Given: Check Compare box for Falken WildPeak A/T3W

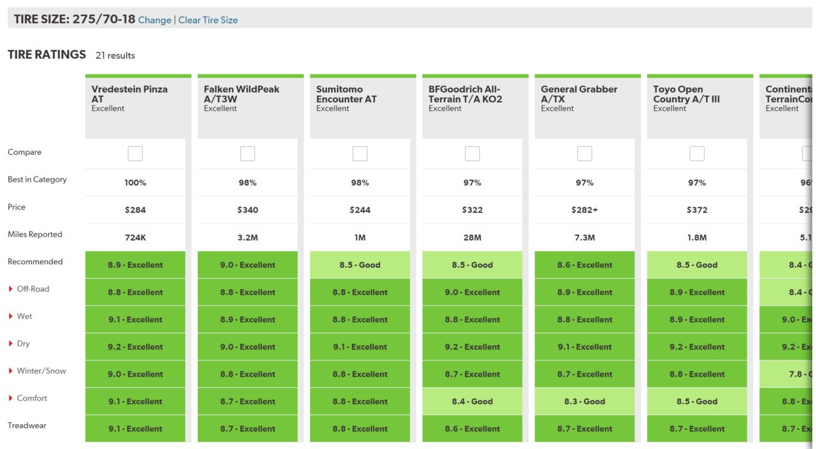Looking at the screenshot, I should tap(248, 154).
